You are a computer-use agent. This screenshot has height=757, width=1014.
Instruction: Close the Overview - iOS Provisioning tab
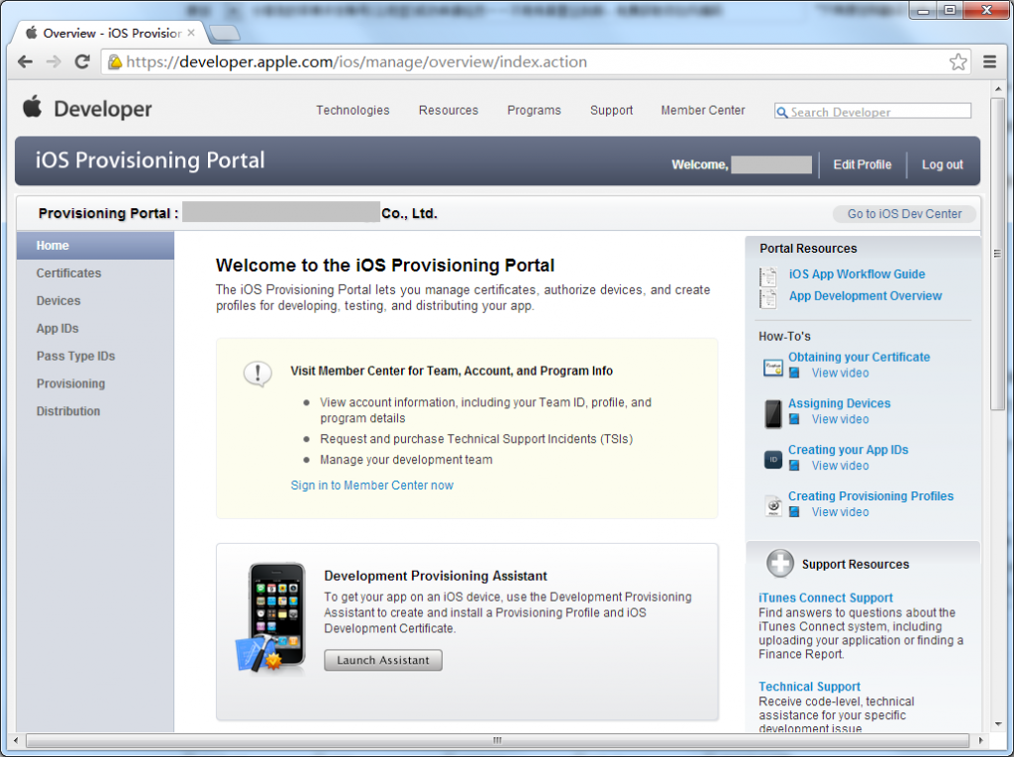click(x=191, y=33)
